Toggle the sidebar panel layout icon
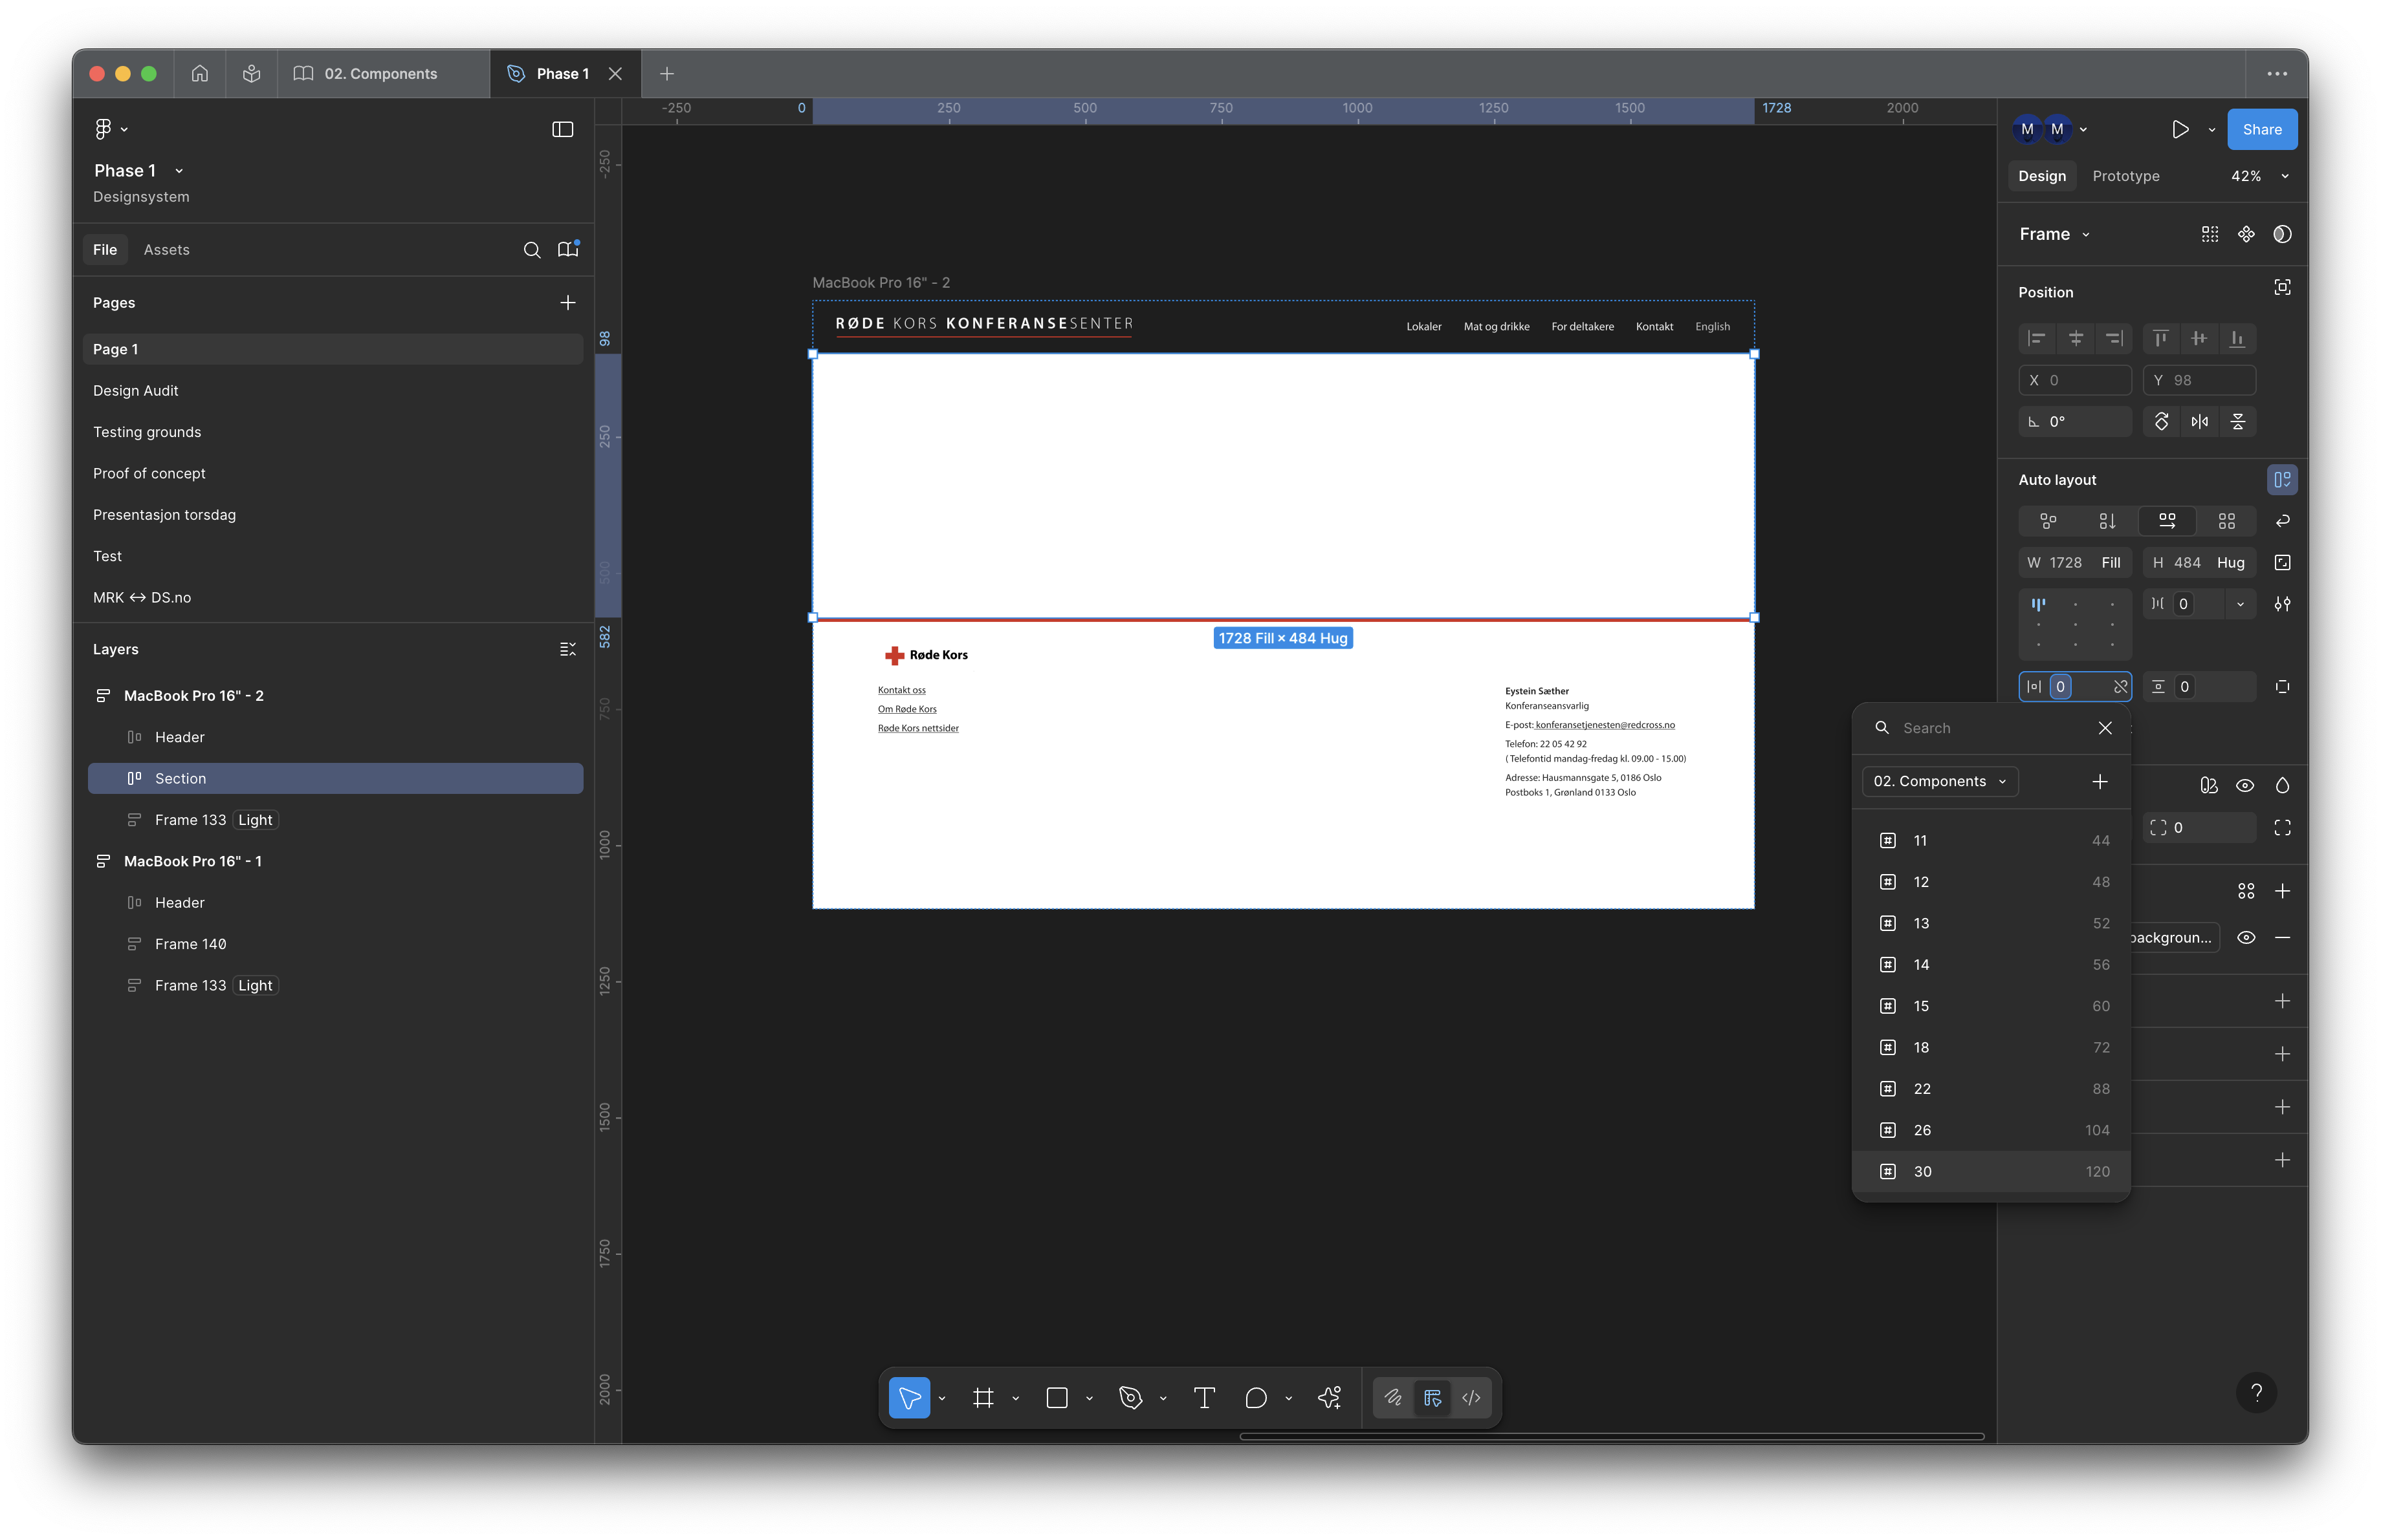Image resolution: width=2381 pixels, height=1540 pixels. 562,129
